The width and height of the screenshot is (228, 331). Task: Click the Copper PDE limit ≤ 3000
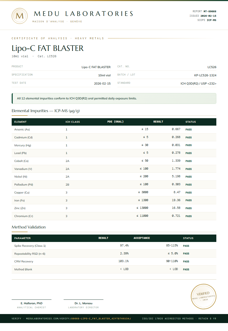pyautogui.click(x=143, y=192)
